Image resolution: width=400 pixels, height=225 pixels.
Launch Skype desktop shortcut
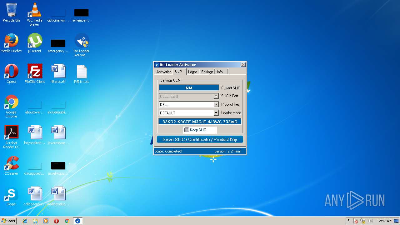tap(11, 196)
